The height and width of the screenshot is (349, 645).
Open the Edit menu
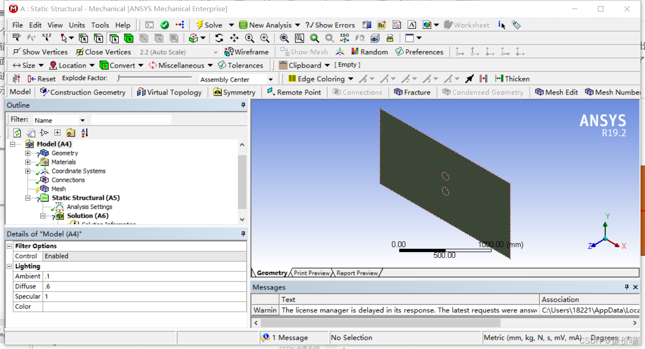click(35, 25)
